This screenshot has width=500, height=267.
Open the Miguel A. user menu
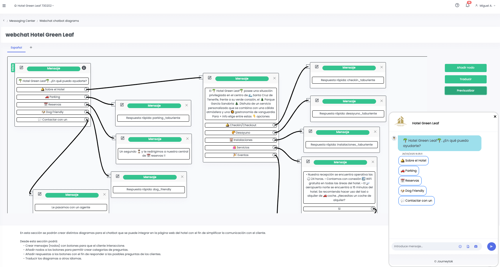tap(485, 6)
